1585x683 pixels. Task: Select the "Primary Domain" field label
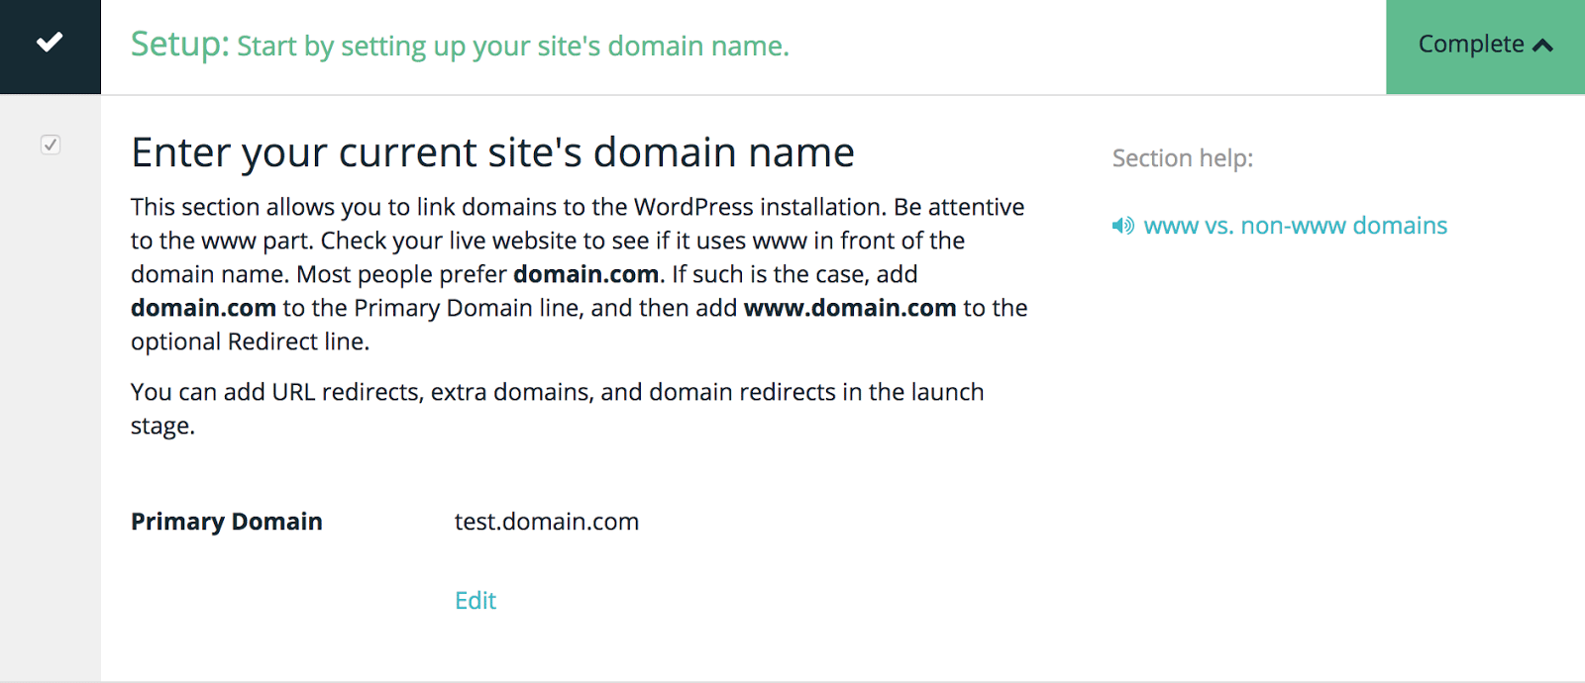click(227, 522)
